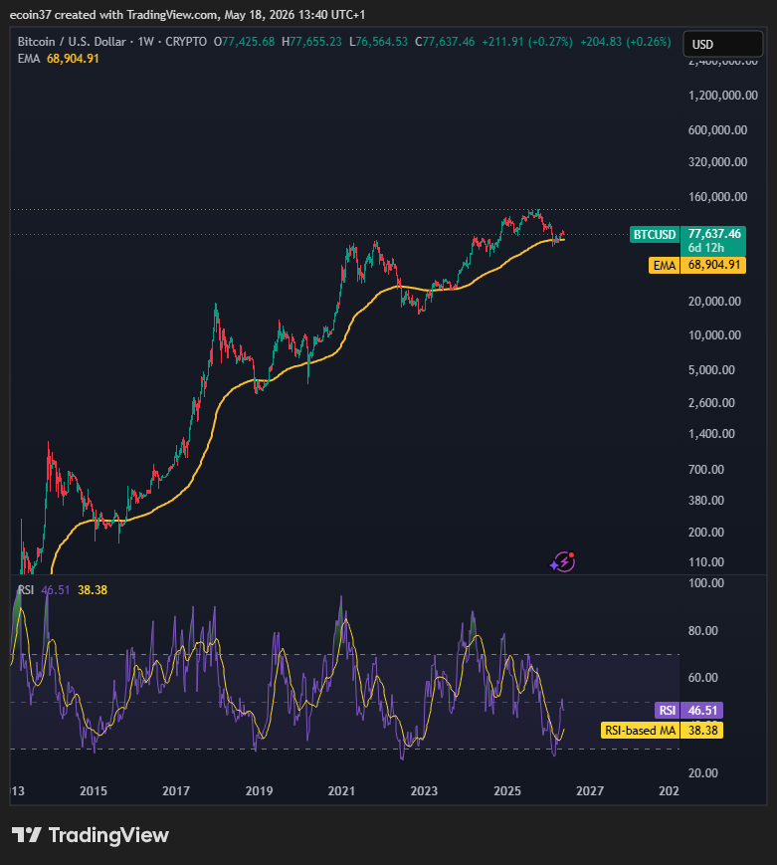Click the 1,200,000.00 price axis label
Screen dimensions: 777x865
723,96
